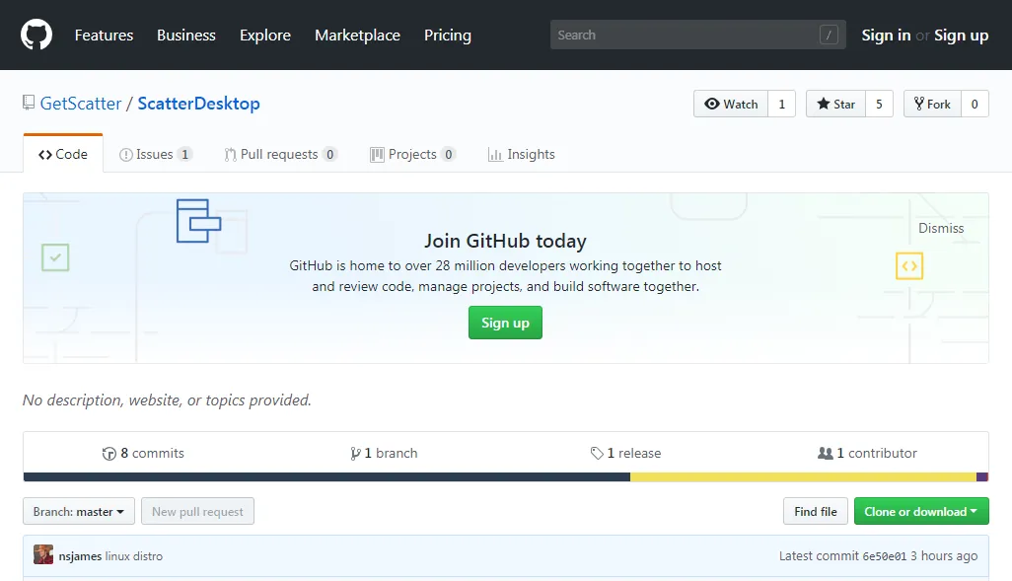1012x581 pixels.
Task: Expand the Clone or download dropdown
Action: coord(921,511)
